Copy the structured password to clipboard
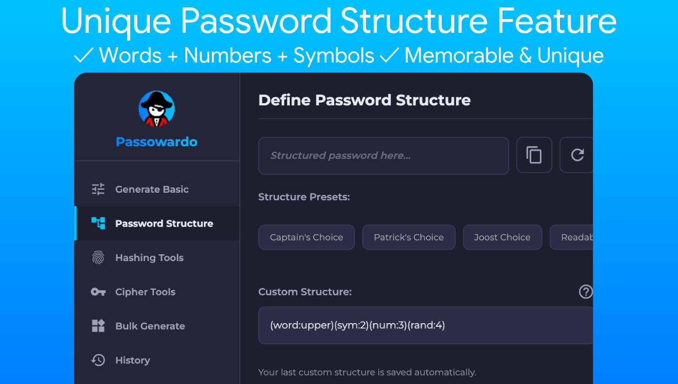The height and width of the screenshot is (384, 678). tap(534, 155)
